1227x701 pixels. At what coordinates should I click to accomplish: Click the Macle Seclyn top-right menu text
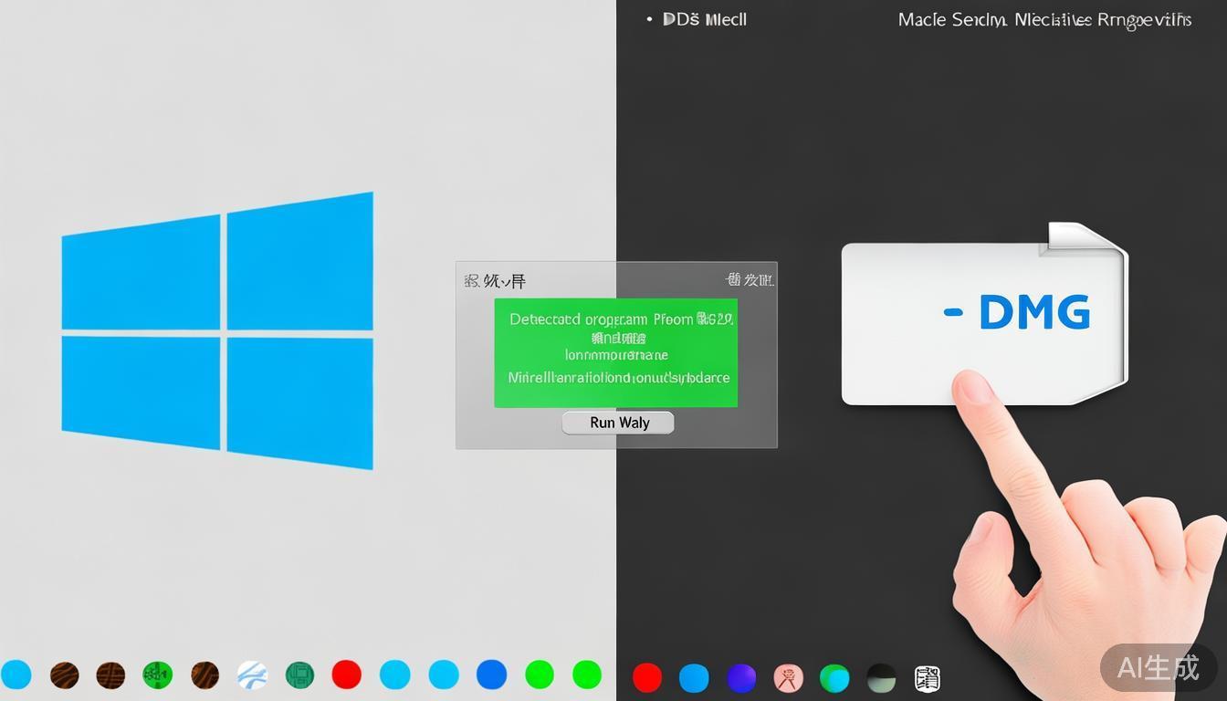[x=1044, y=19]
